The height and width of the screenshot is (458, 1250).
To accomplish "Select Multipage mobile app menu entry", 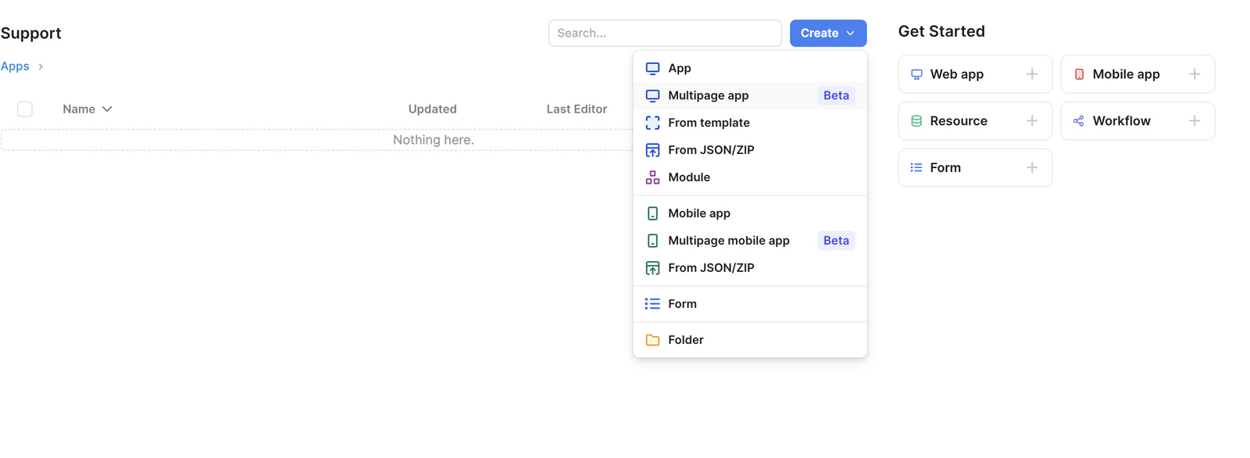I will click(728, 241).
